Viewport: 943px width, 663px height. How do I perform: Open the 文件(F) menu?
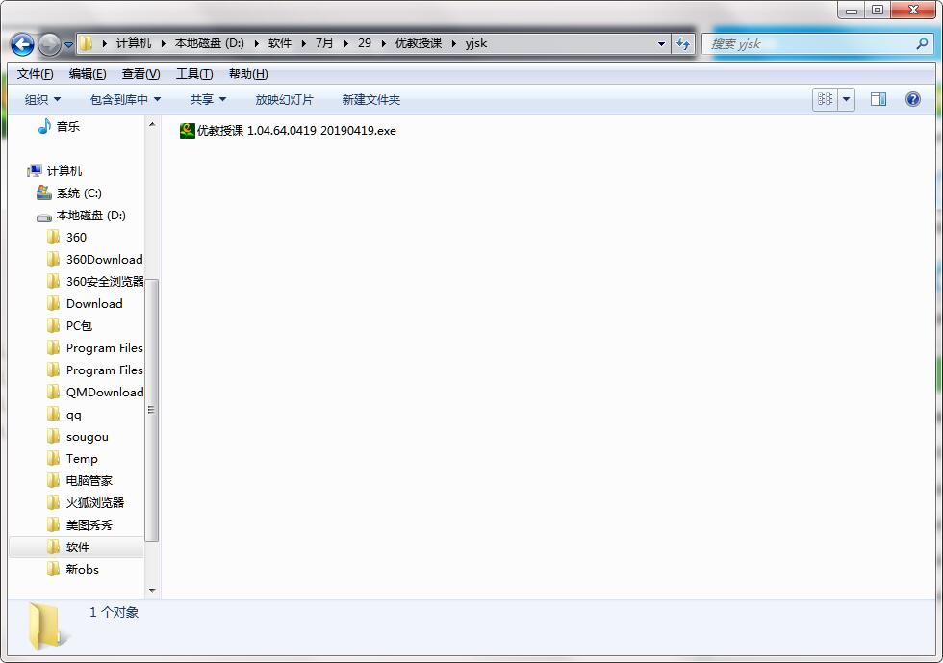coord(35,74)
